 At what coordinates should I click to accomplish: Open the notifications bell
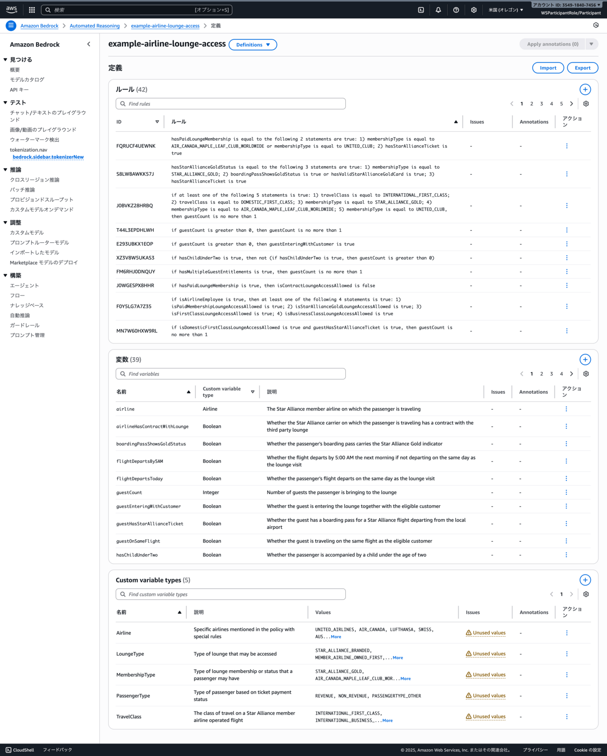pyautogui.click(x=438, y=10)
